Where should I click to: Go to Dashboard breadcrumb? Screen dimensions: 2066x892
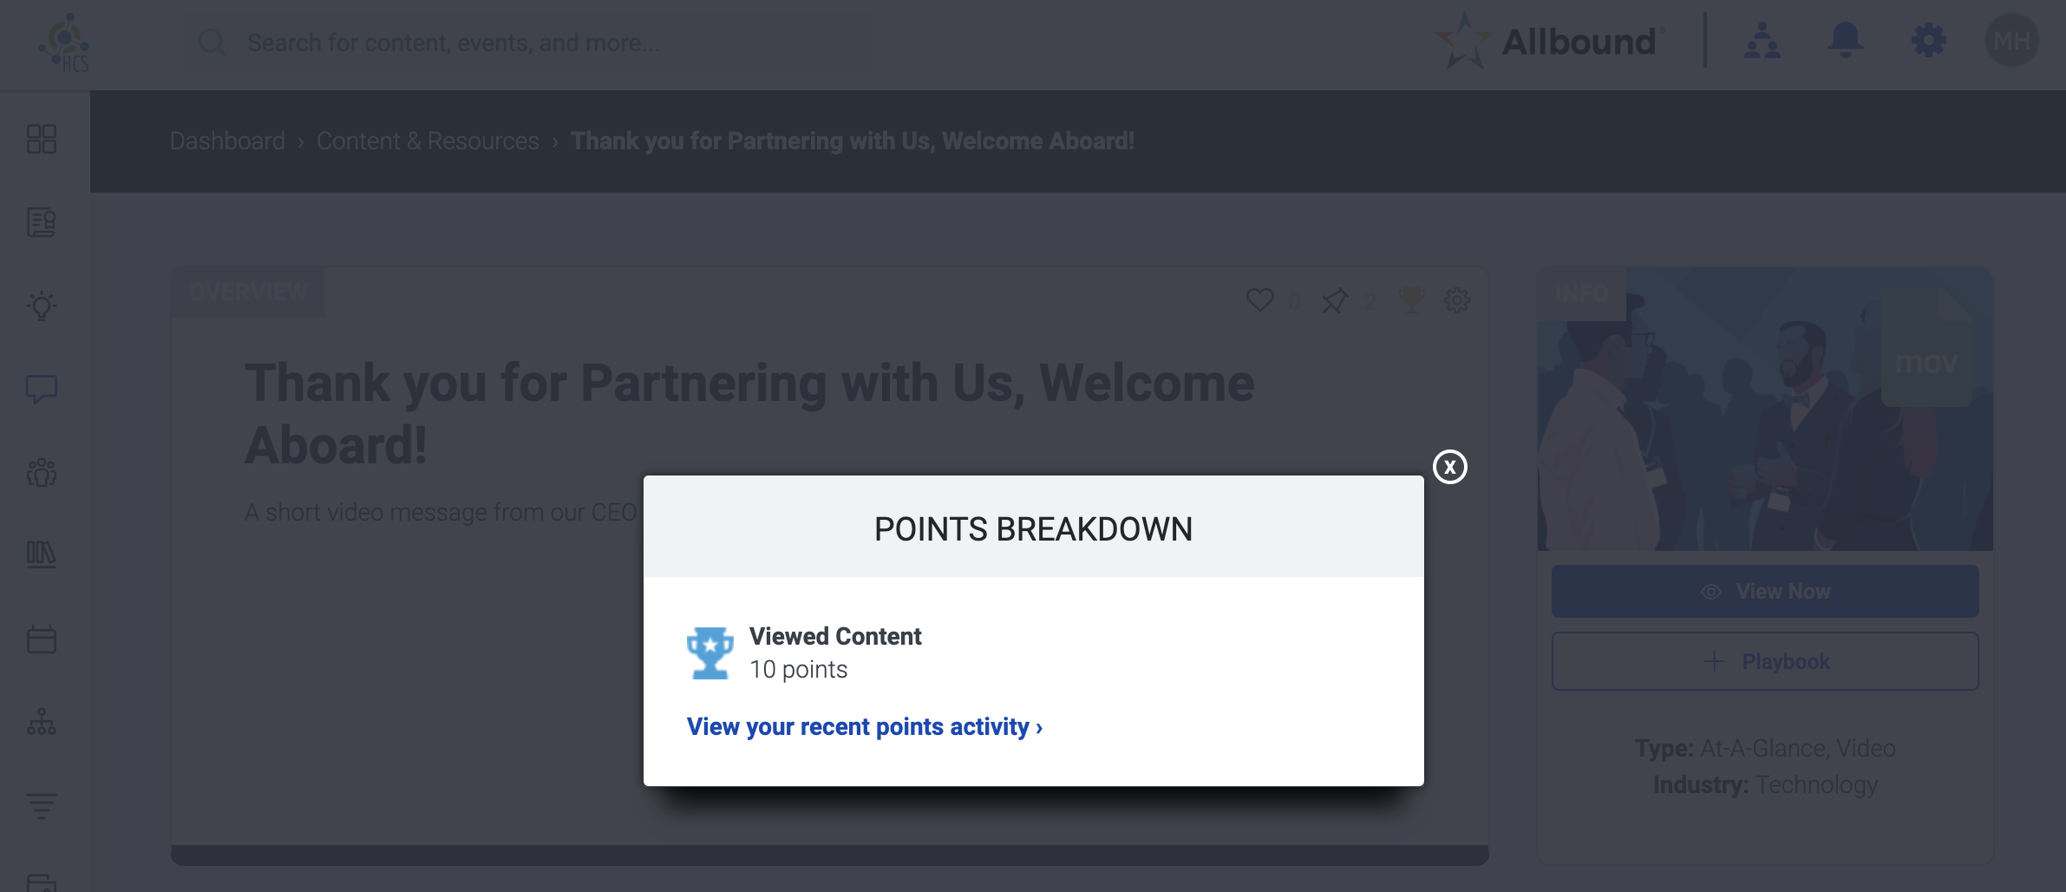coord(227,141)
